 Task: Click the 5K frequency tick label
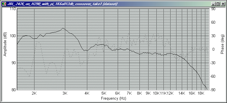[x=104, y=93]
